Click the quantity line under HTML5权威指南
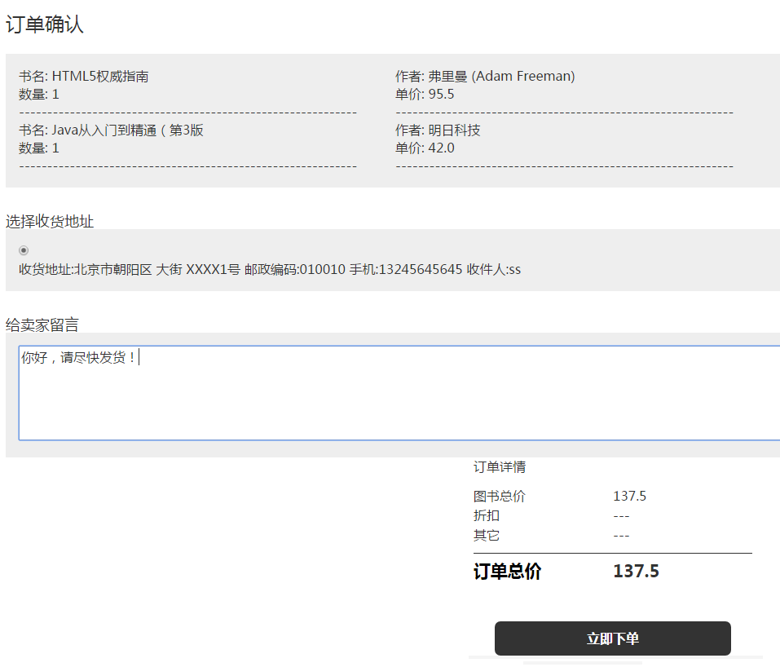 coord(39,95)
